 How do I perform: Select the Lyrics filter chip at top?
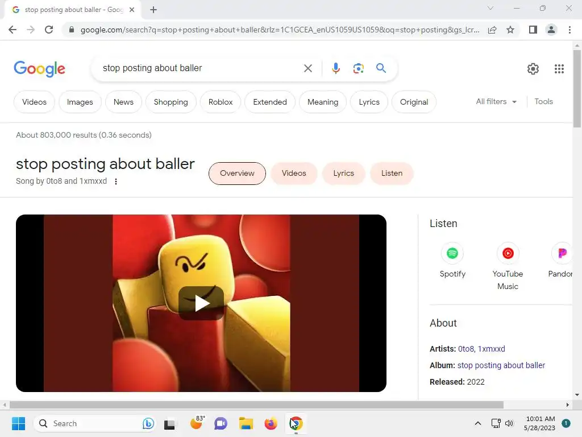click(369, 102)
